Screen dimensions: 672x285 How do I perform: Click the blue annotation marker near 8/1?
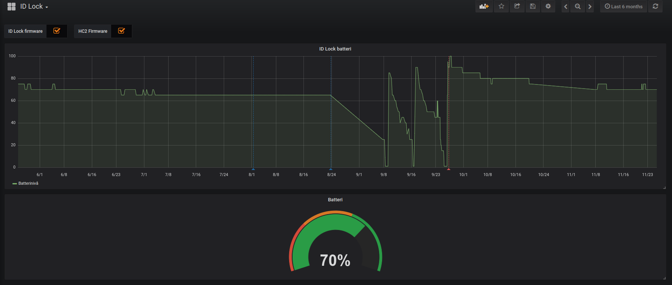coord(253,169)
